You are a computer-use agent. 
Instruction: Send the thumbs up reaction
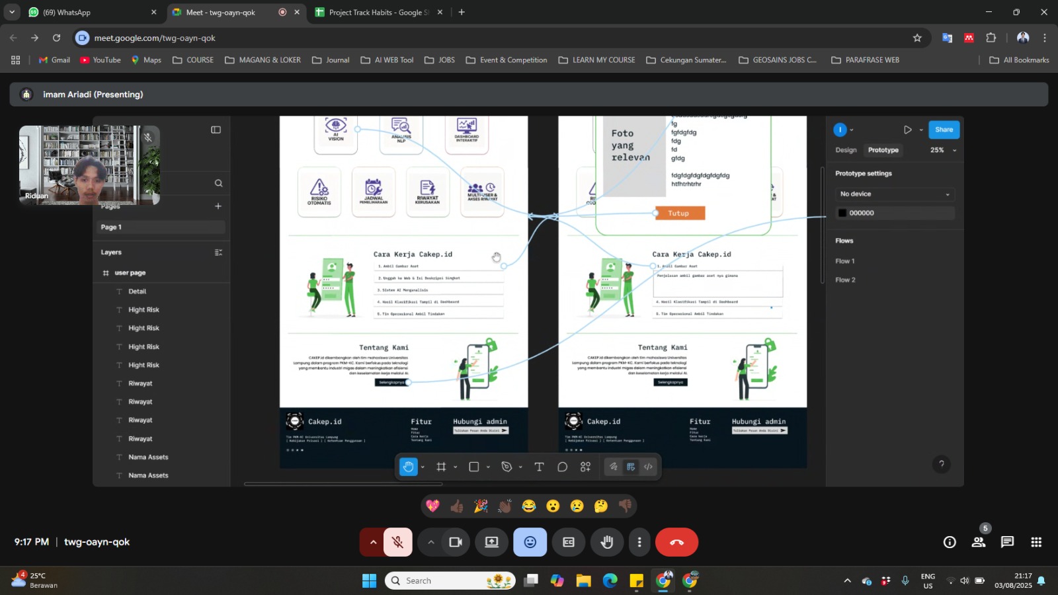[457, 506]
